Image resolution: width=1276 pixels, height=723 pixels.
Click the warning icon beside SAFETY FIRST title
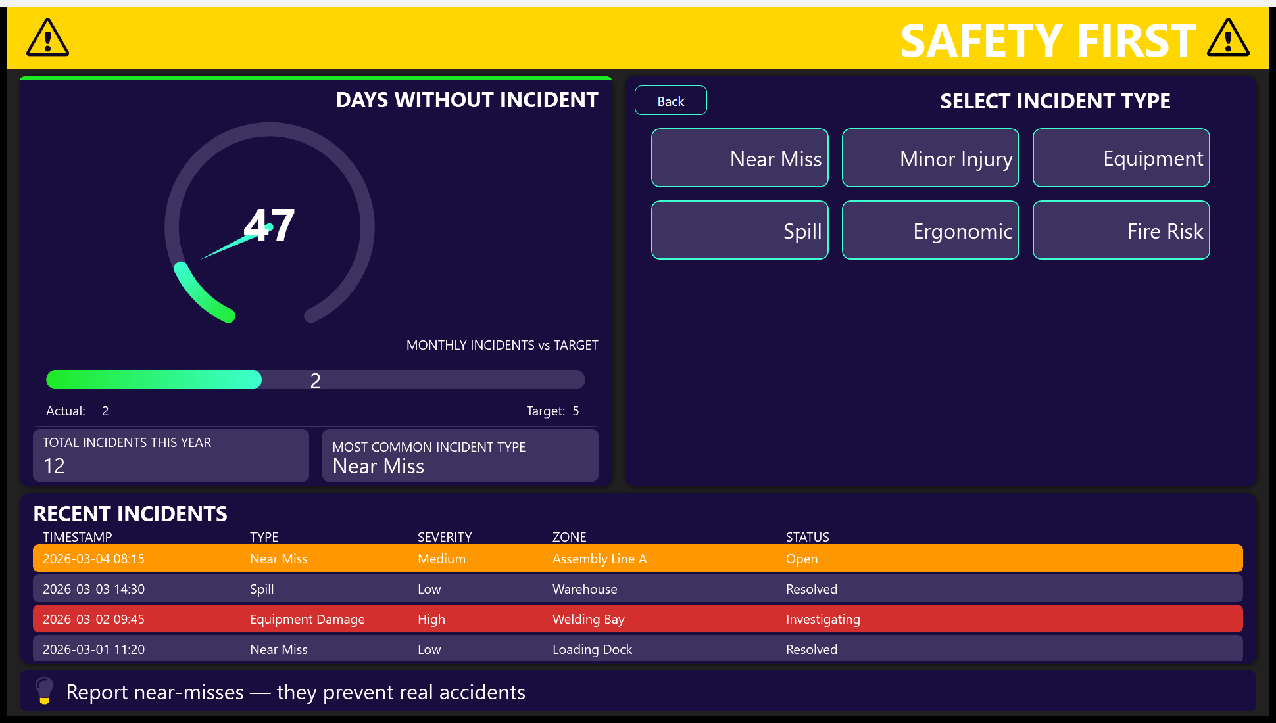coord(1227,38)
